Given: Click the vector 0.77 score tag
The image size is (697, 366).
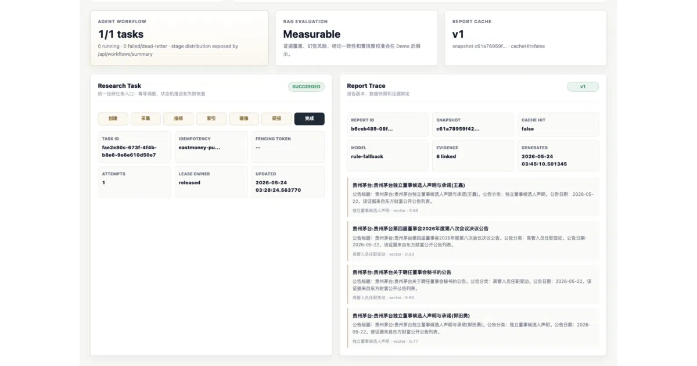Looking at the screenshot, I should 405,341.
